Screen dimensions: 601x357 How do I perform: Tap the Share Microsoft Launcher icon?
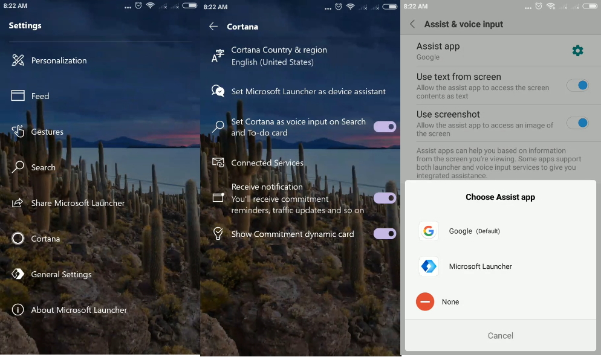pos(18,202)
